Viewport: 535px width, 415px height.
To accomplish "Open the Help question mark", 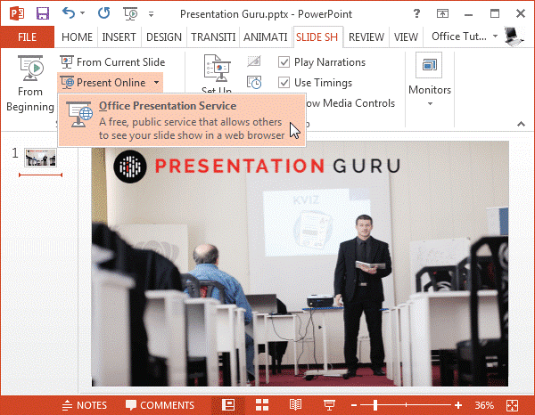I will pos(416,13).
